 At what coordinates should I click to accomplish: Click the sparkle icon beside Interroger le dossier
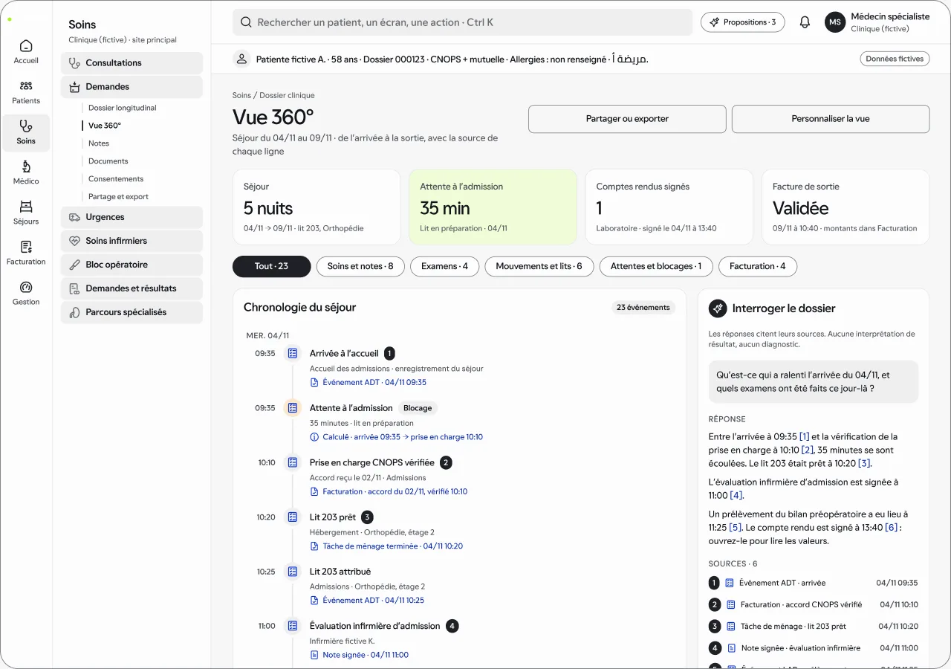pyautogui.click(x=718, y=308)
